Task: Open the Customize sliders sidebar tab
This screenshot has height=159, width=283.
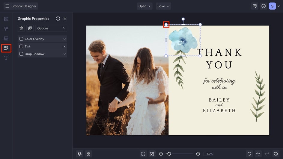Action: (x=6, y=29)
